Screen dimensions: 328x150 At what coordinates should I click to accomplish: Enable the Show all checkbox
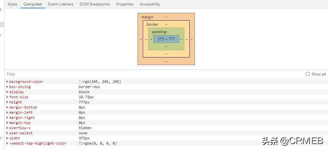[x=308, y=74]
